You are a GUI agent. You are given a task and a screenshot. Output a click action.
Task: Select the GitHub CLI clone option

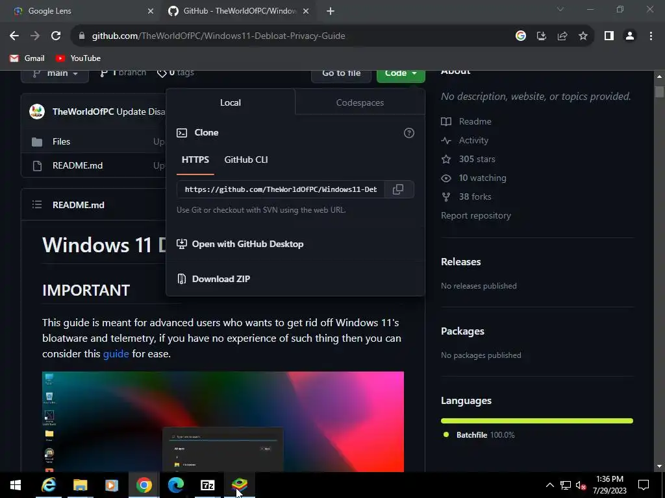246,160
